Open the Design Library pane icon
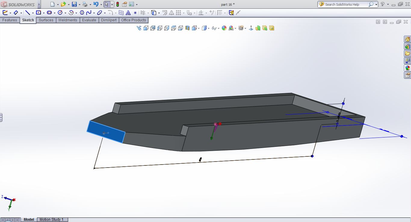The width and height of the screenshot is (411, 222). pos(407,47)
